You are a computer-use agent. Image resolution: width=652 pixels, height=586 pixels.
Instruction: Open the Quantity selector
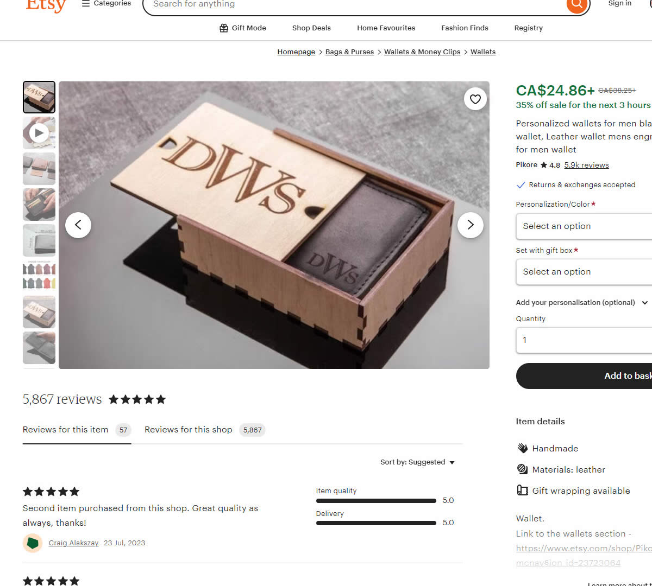click(584, 340)
